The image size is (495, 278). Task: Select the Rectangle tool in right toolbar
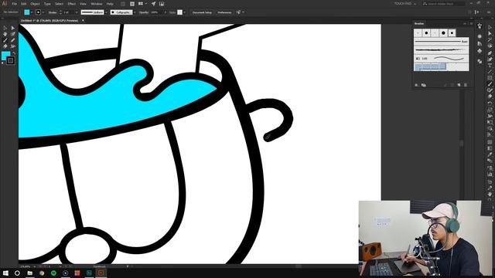(x=490, y=78)
